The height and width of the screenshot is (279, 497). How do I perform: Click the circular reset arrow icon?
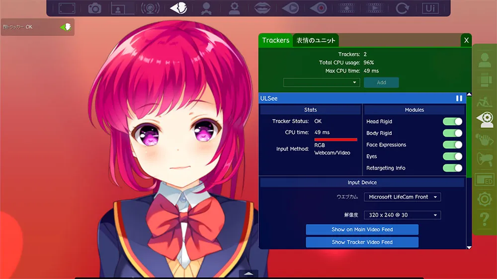(x=402, y=8)
